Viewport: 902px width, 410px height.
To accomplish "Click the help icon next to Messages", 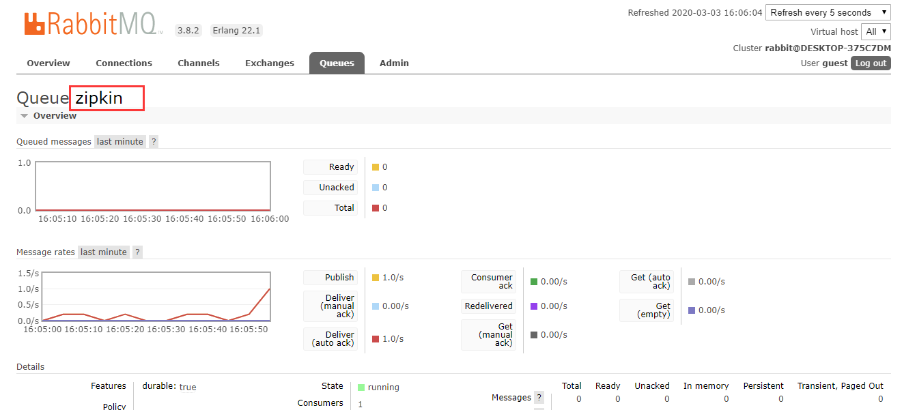I will (x=539, y=398).
